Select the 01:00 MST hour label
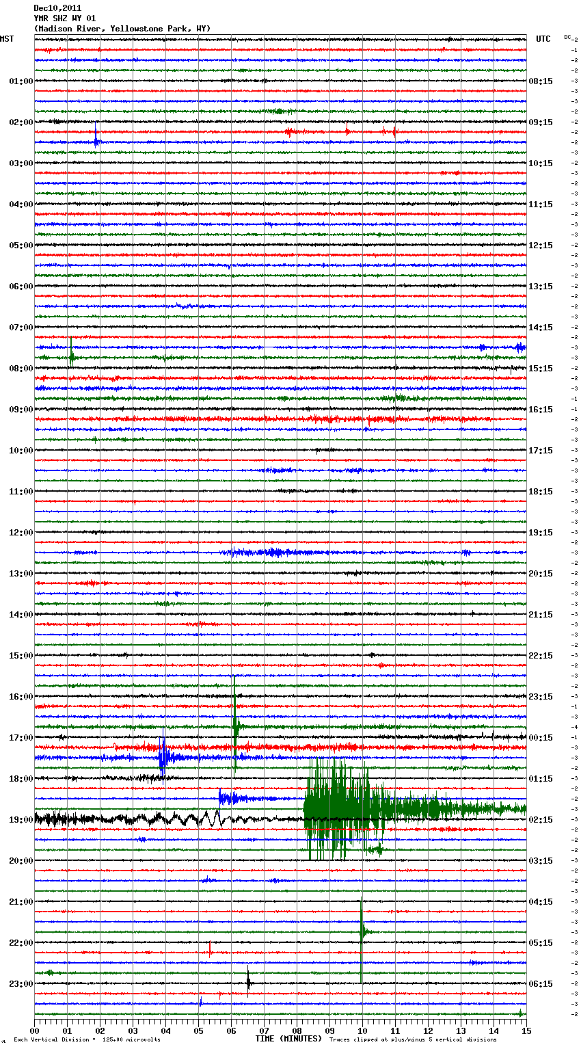 click(x=21, y=81)
